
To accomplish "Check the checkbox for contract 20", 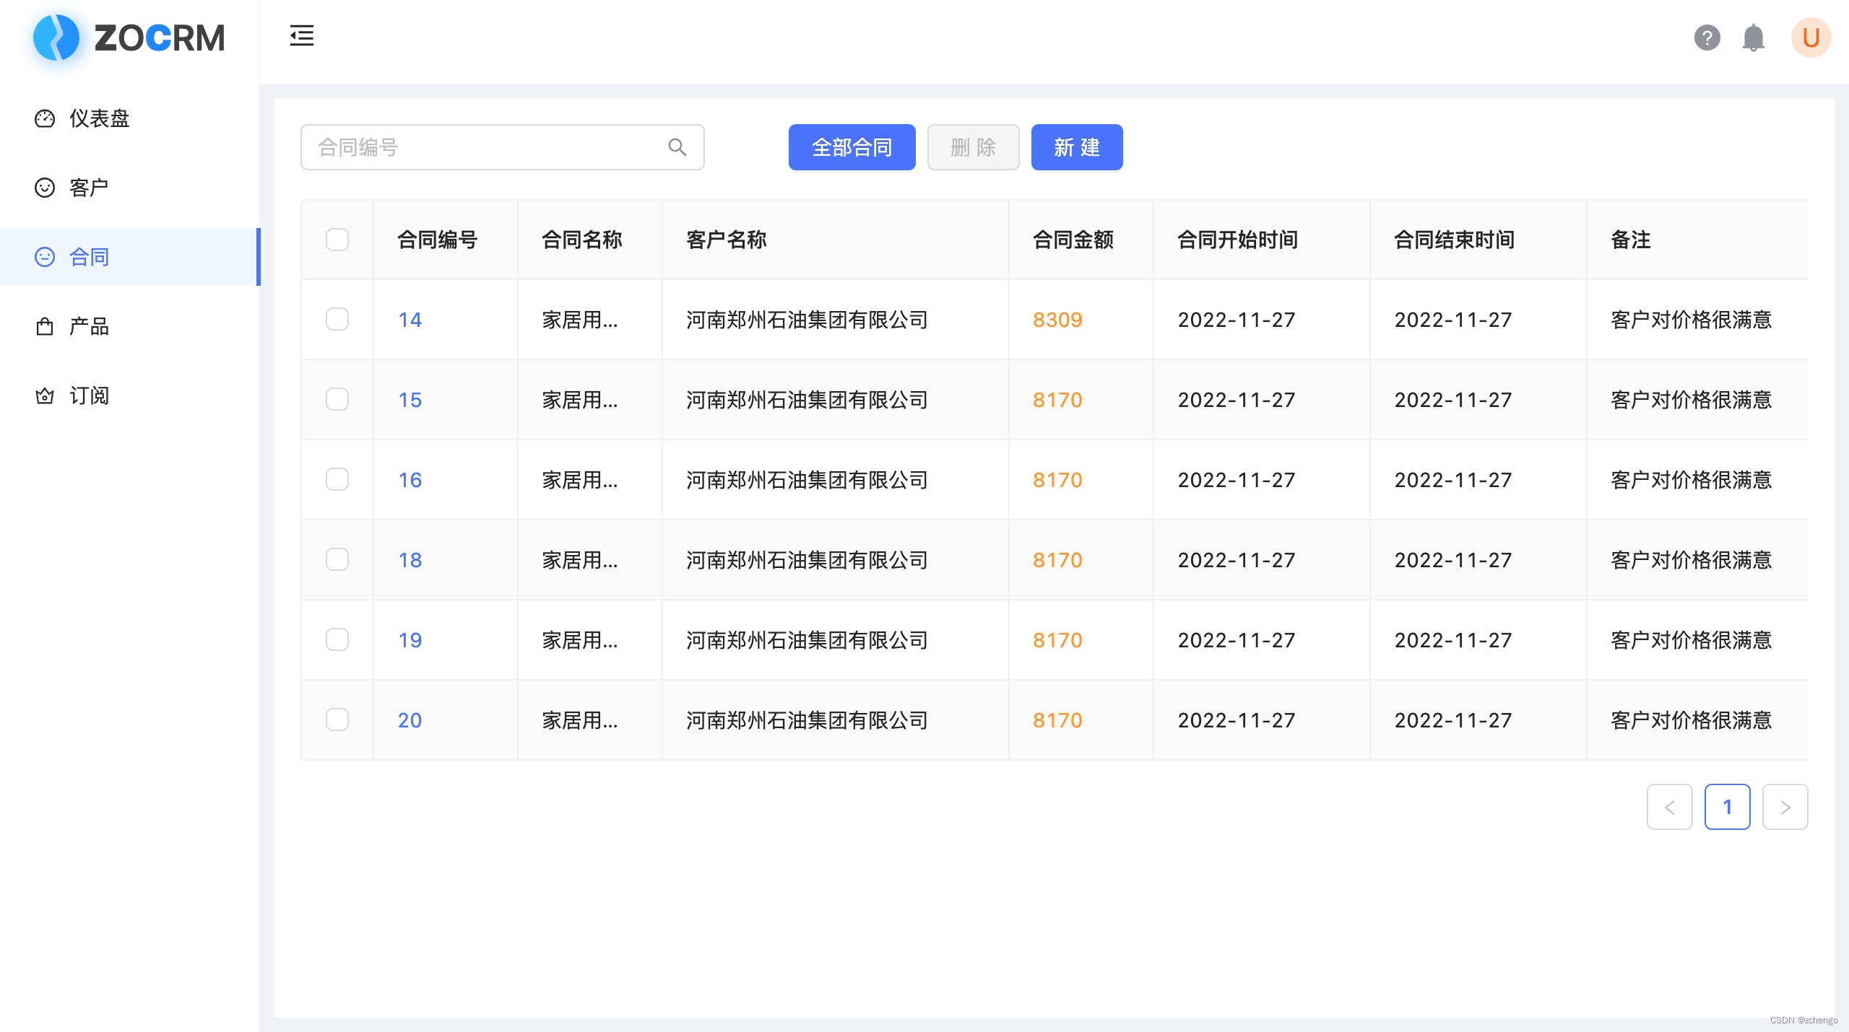I will point(337,720).
